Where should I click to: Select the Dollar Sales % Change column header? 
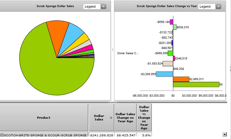[x=144, y=118]
